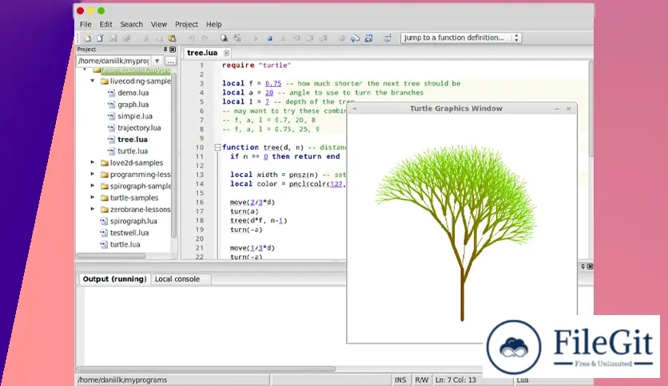Open the Stack window from the toolbar
This screenshot has height=386, width=668.
tap(356, 38)
